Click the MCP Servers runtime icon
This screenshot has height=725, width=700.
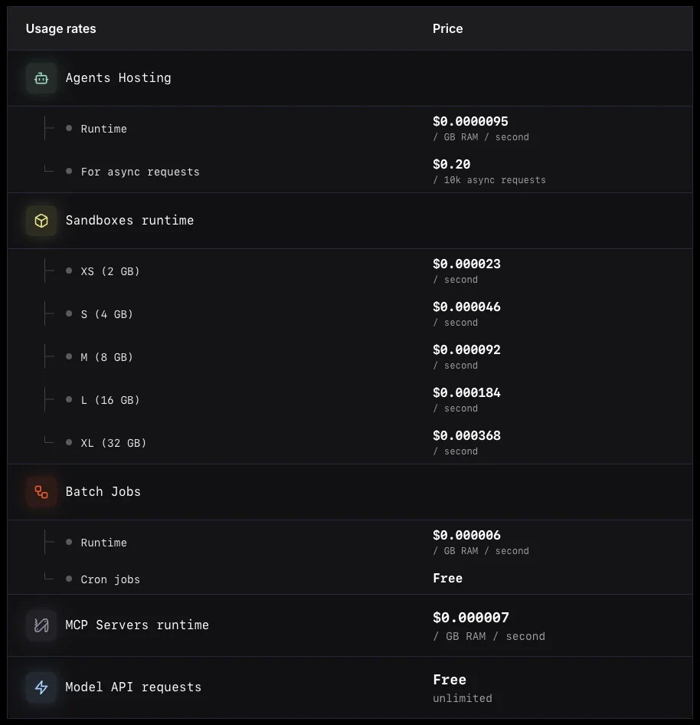[x=40, y=625]
